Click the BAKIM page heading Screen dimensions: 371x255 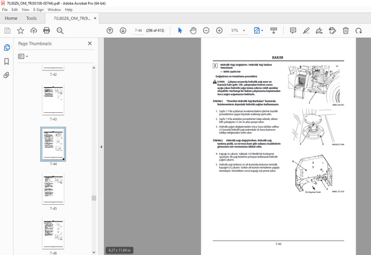click(278, 57)
